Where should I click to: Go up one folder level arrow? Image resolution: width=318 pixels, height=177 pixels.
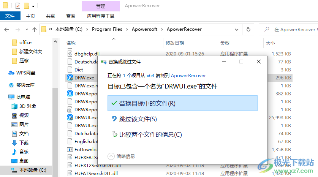[x=35, y=30]
